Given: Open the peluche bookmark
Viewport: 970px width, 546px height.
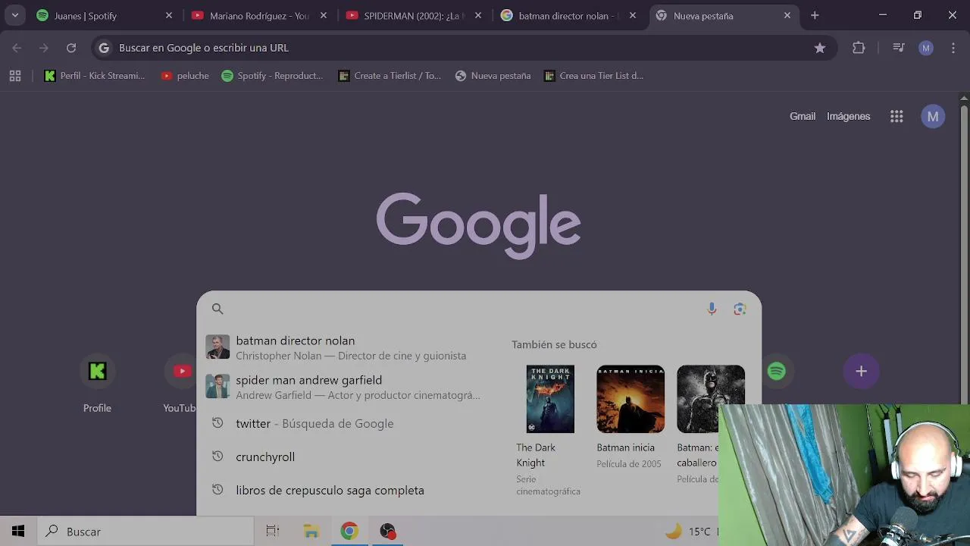Looking at the screenshot, I should tap(185, 76).
